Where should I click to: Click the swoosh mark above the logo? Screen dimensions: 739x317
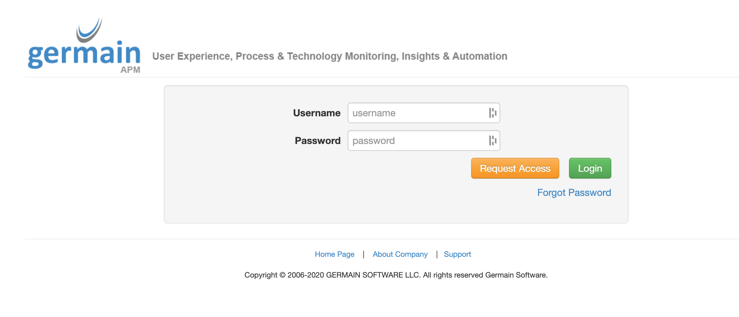pos(89,30)
